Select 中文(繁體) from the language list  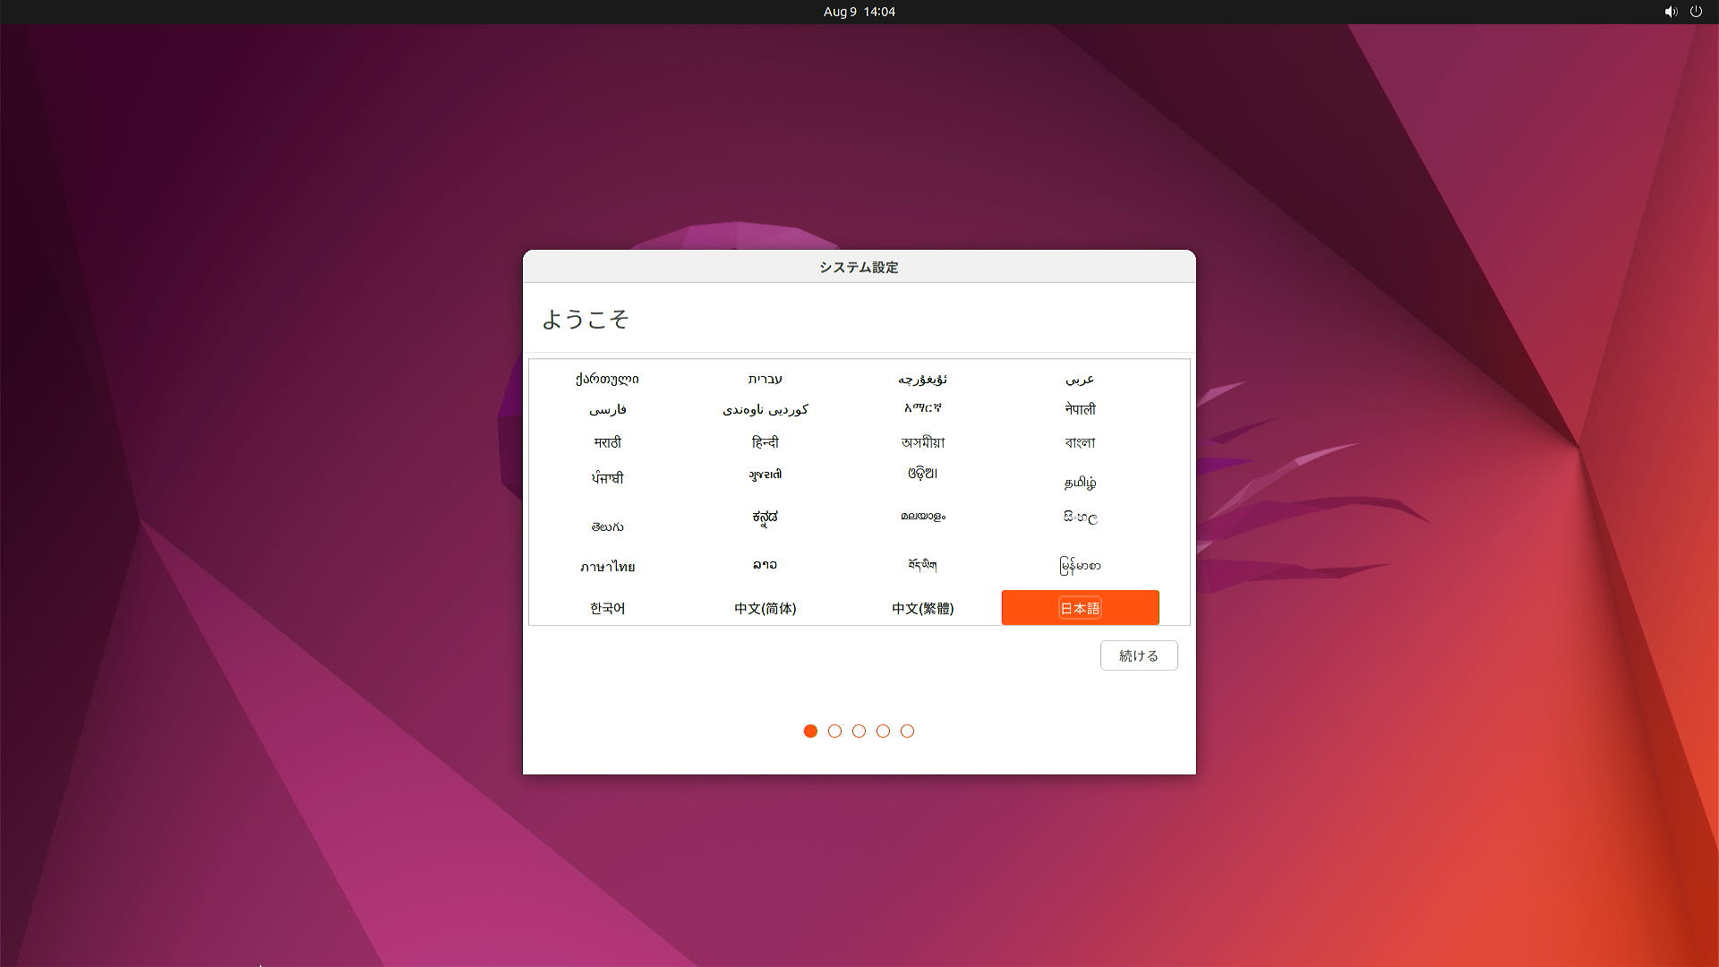tap(922, 607)
